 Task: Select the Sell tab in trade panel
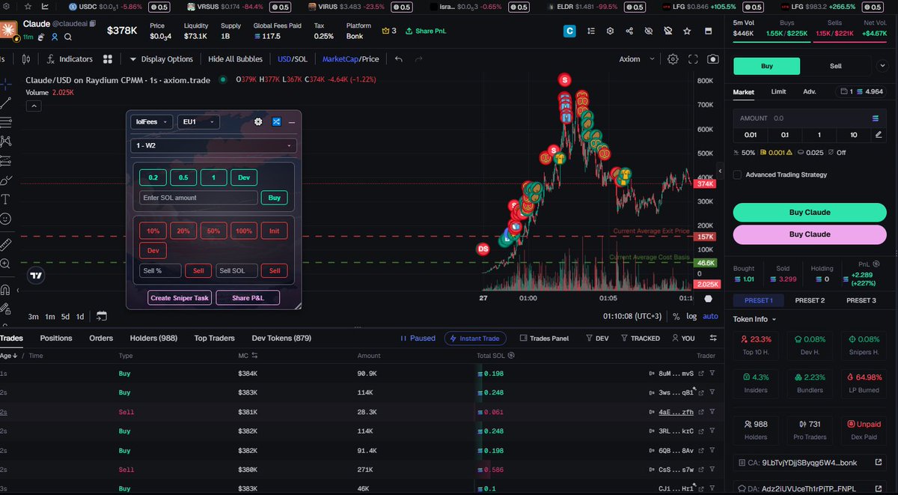click(x=835, y=66)
